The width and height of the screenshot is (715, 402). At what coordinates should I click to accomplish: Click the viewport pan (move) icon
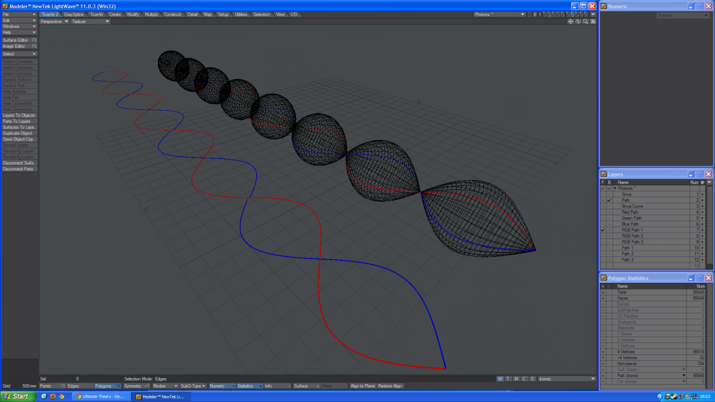(x=570, y=21)
